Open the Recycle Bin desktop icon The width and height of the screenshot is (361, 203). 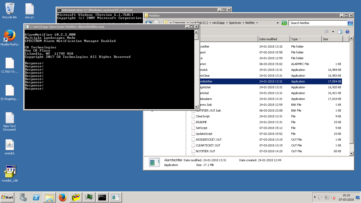(10, 11)
